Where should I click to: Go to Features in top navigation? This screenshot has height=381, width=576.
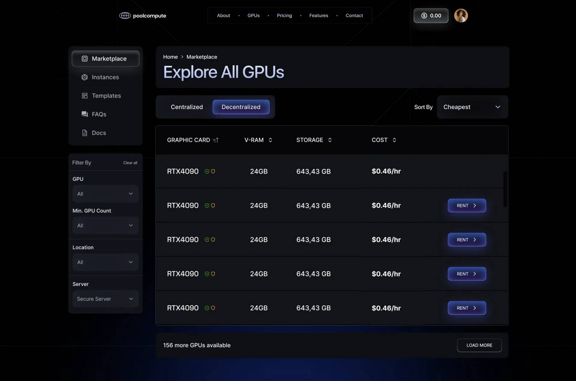click(319, 16)
